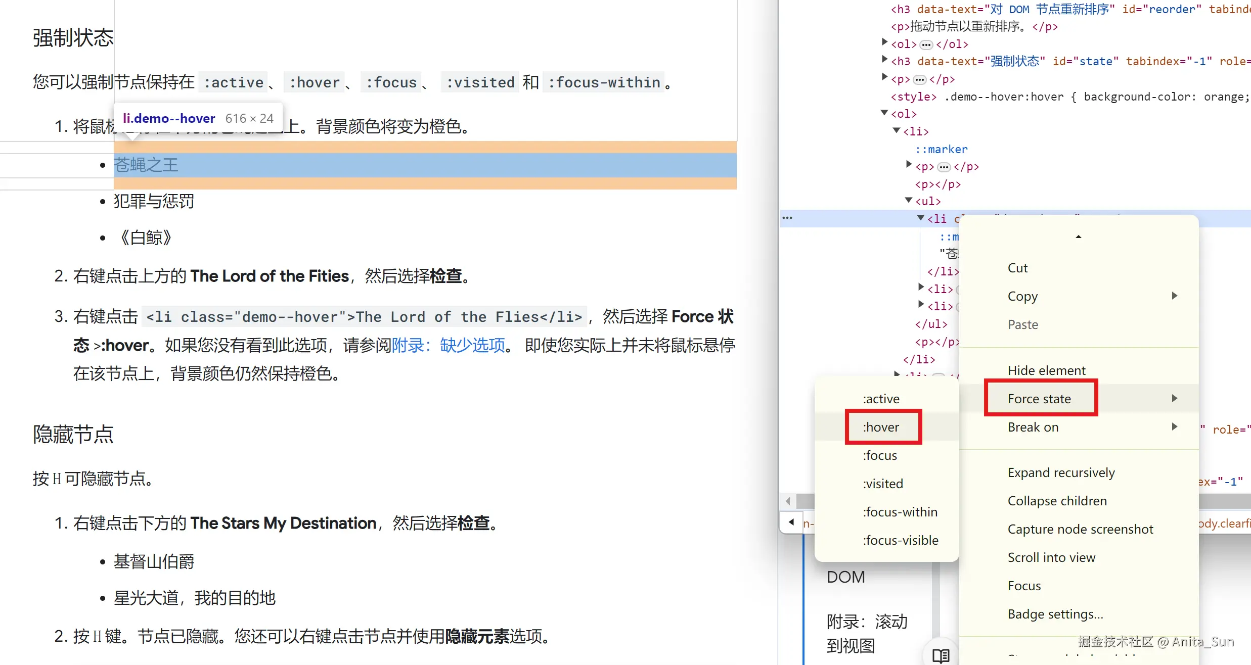The height and width of the screenshot is (665, 1251).
Task: Click the three-dots menu beside selected node
Action: click(787, 218)
